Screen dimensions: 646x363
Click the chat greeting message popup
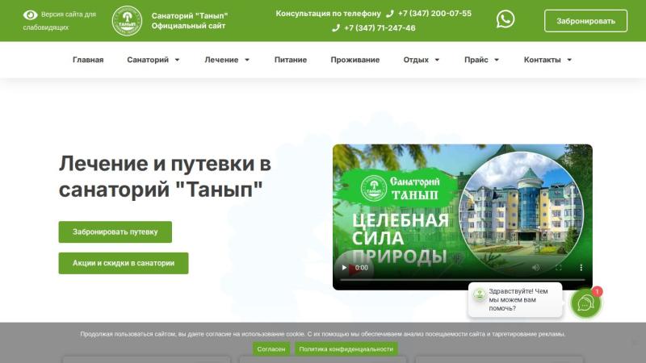(x=515, y=299)
